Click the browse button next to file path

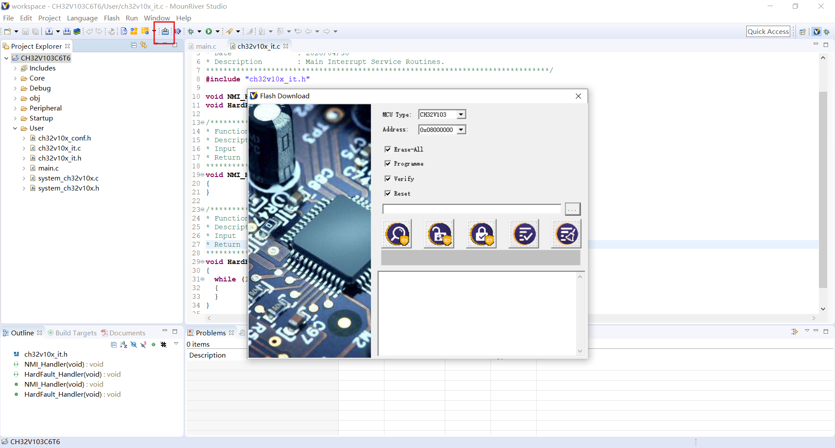point(572,209)
